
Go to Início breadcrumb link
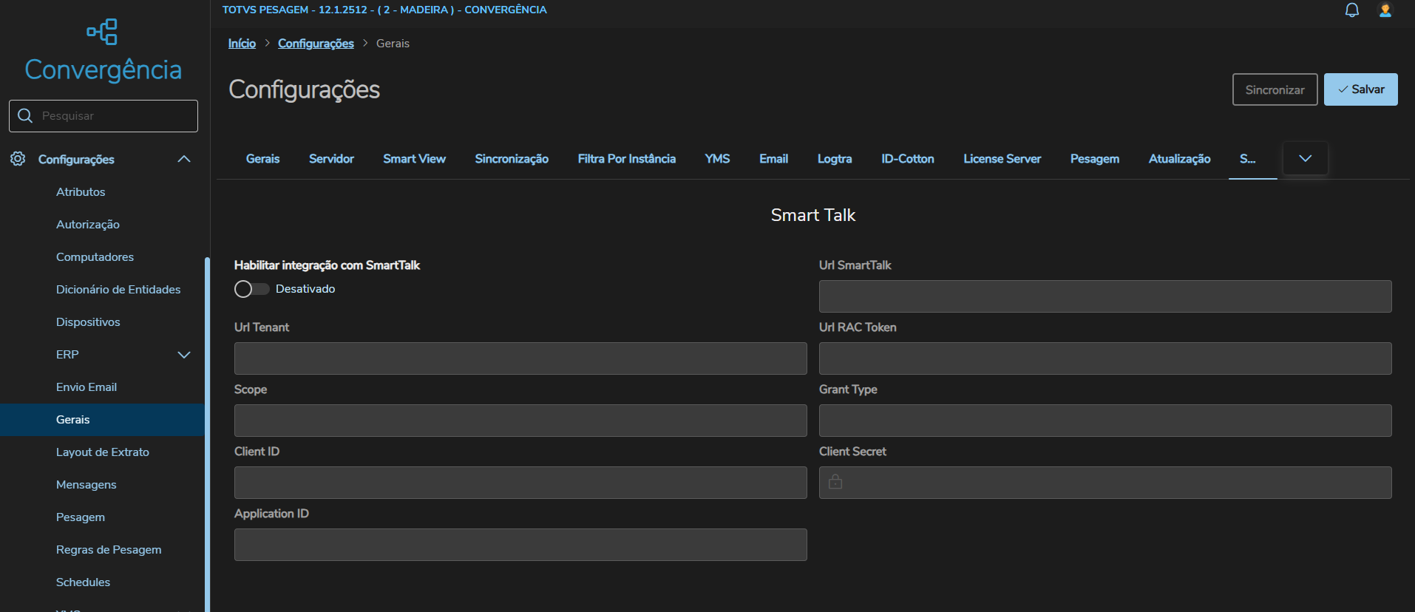pyautogui.click(x=242, y=44)
